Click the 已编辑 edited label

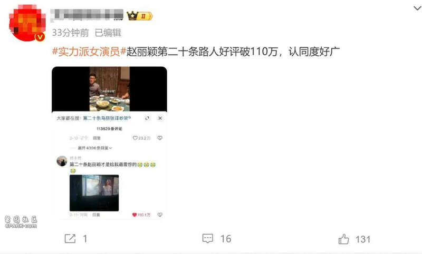tap(108, 33)
